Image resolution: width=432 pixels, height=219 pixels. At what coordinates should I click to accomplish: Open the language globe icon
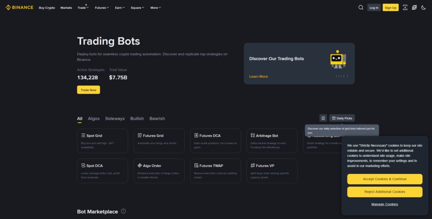point(414,8)
